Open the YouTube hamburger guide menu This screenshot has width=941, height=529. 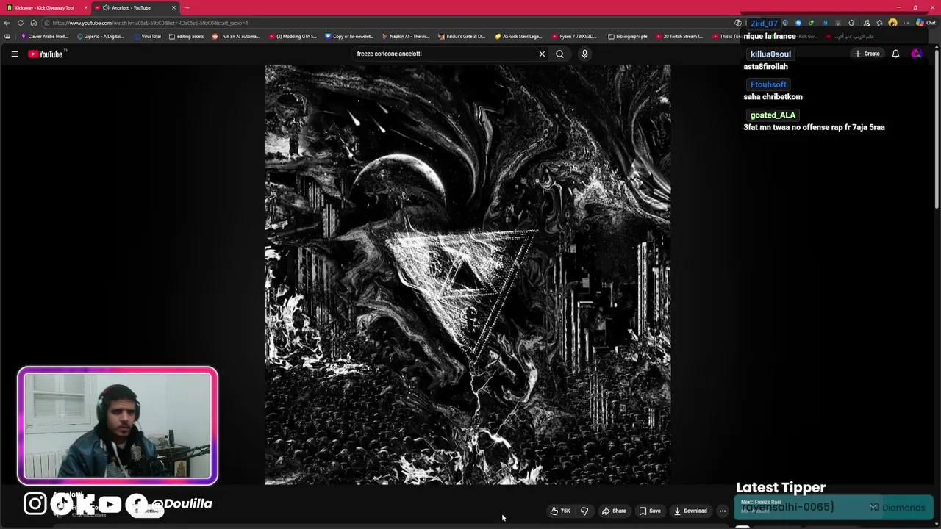14,54
